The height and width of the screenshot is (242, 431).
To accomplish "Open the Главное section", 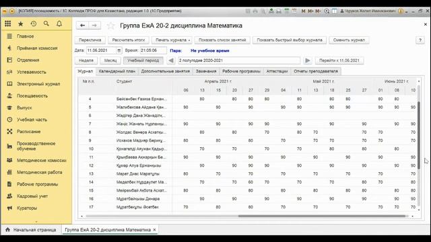I will point(26,36).
